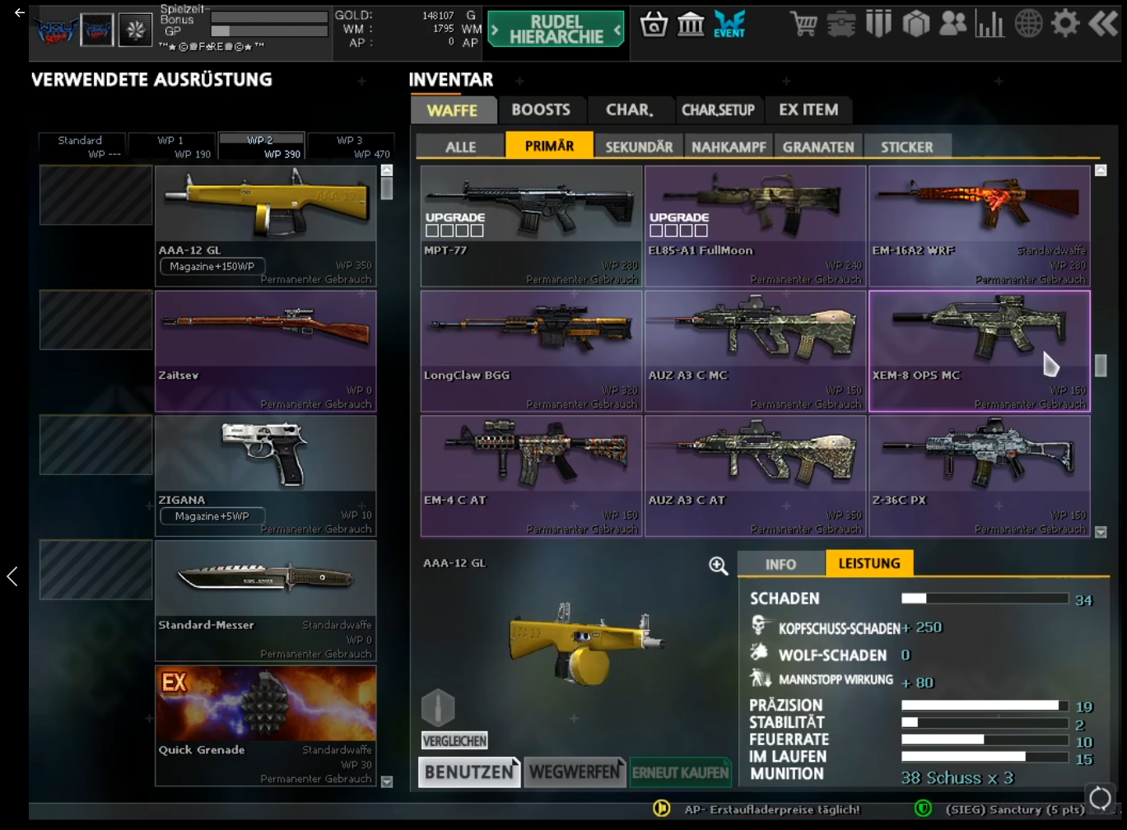Select the WP 3 loadout slot
Image resolution: width=1127 pixels, height=830 pixels.
[x=351, y=147]
